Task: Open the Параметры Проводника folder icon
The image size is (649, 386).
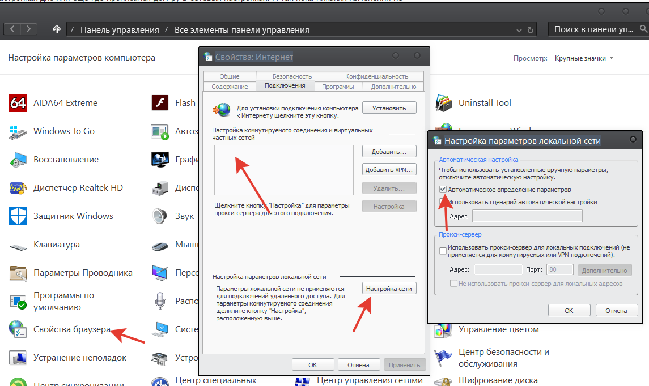Action: pos(18,273)
